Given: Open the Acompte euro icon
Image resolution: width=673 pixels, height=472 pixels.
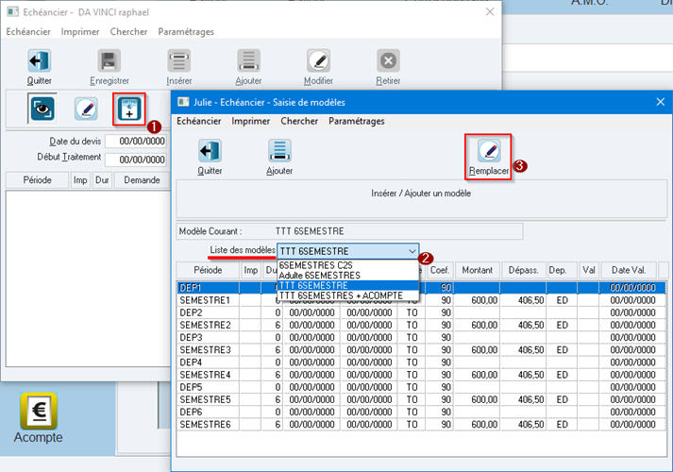Looking at the screenshot, I should (x=39, y=411).
